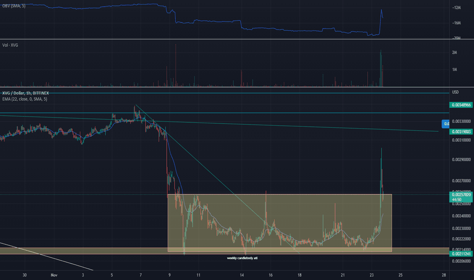Click date 23 on the time axis

[372, 275]
